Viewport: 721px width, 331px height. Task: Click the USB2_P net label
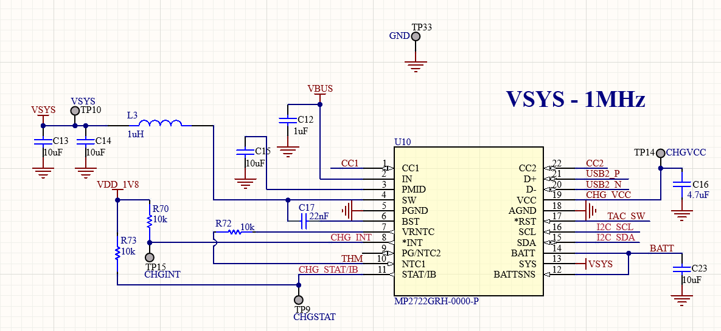pos(602,174)
